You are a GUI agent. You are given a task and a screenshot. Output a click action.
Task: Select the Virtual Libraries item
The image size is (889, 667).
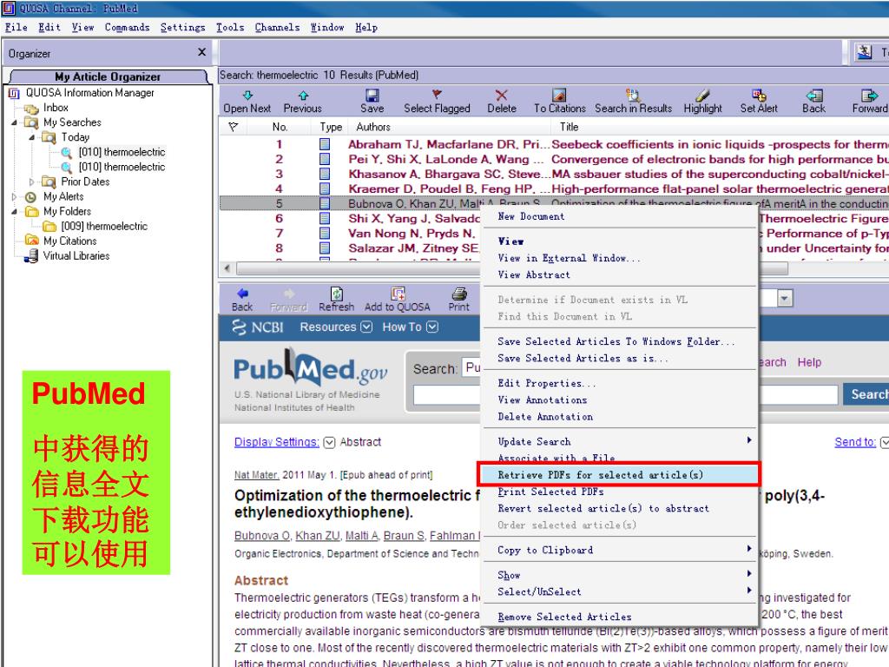tap(76, 256)
